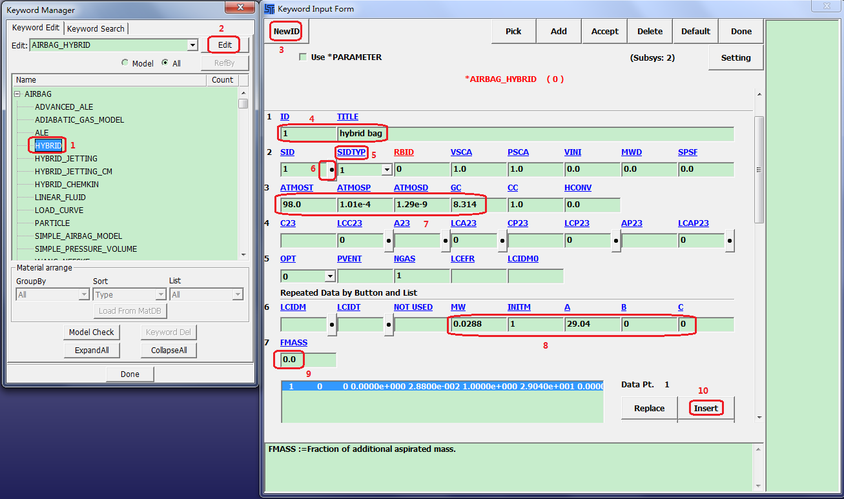Open the SIDTYP dropdown list

tap(387, 170)
